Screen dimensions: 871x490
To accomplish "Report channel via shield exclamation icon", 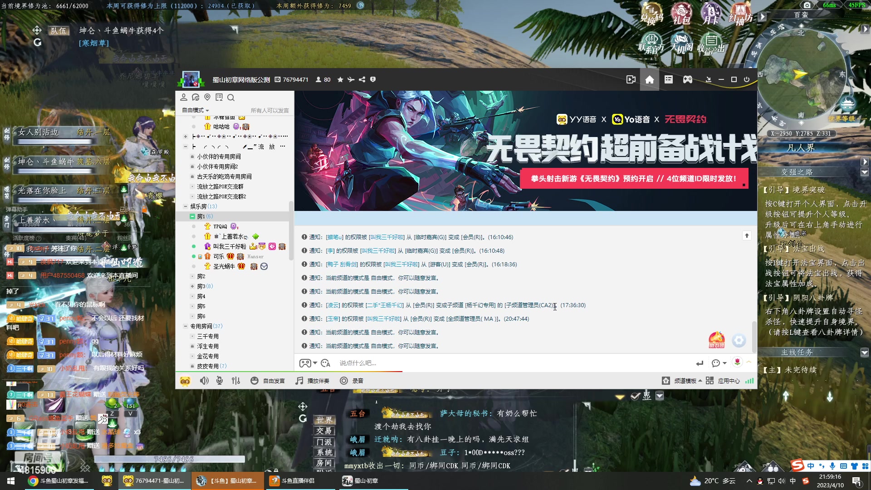I will [373, 79].
